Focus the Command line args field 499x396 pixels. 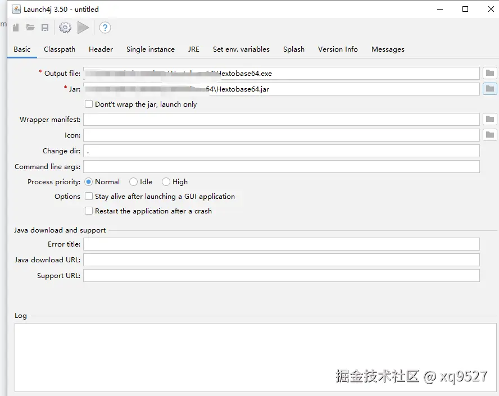(282, 166)
